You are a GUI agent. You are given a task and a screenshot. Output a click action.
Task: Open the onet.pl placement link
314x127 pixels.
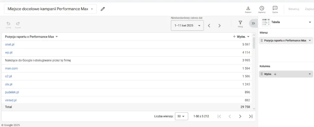tap(10, 44)
